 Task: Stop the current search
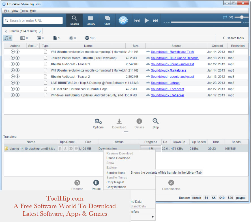[156, 124]
